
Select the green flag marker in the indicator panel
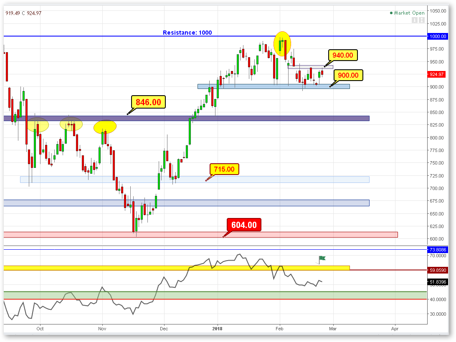pos(322,258)
